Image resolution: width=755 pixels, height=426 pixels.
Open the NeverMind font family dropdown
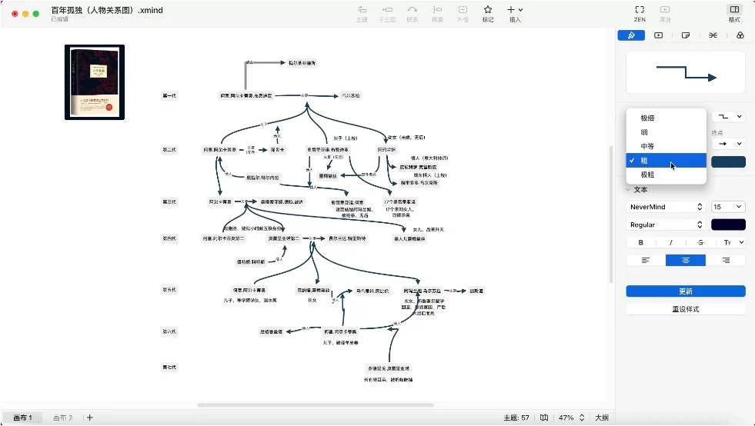click(x=666, y=207)
